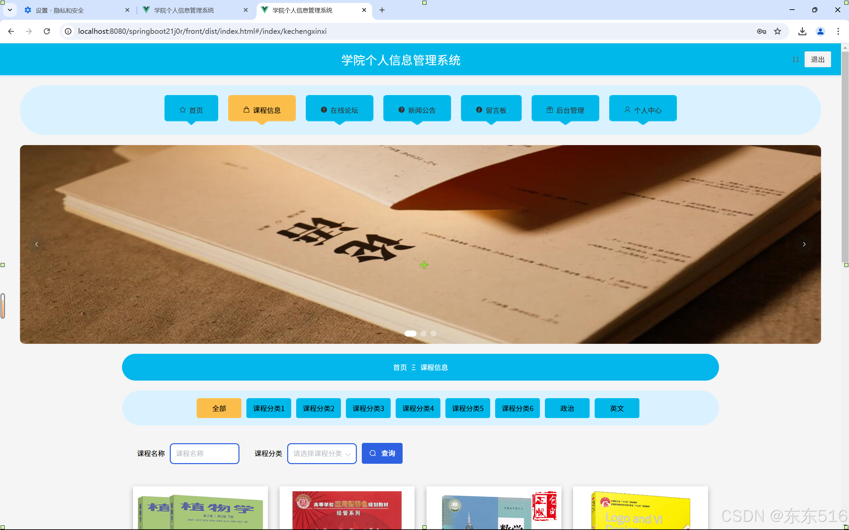Click the 课程名称 input field
Screen dimensions: 849x530
tap(205, 453)
